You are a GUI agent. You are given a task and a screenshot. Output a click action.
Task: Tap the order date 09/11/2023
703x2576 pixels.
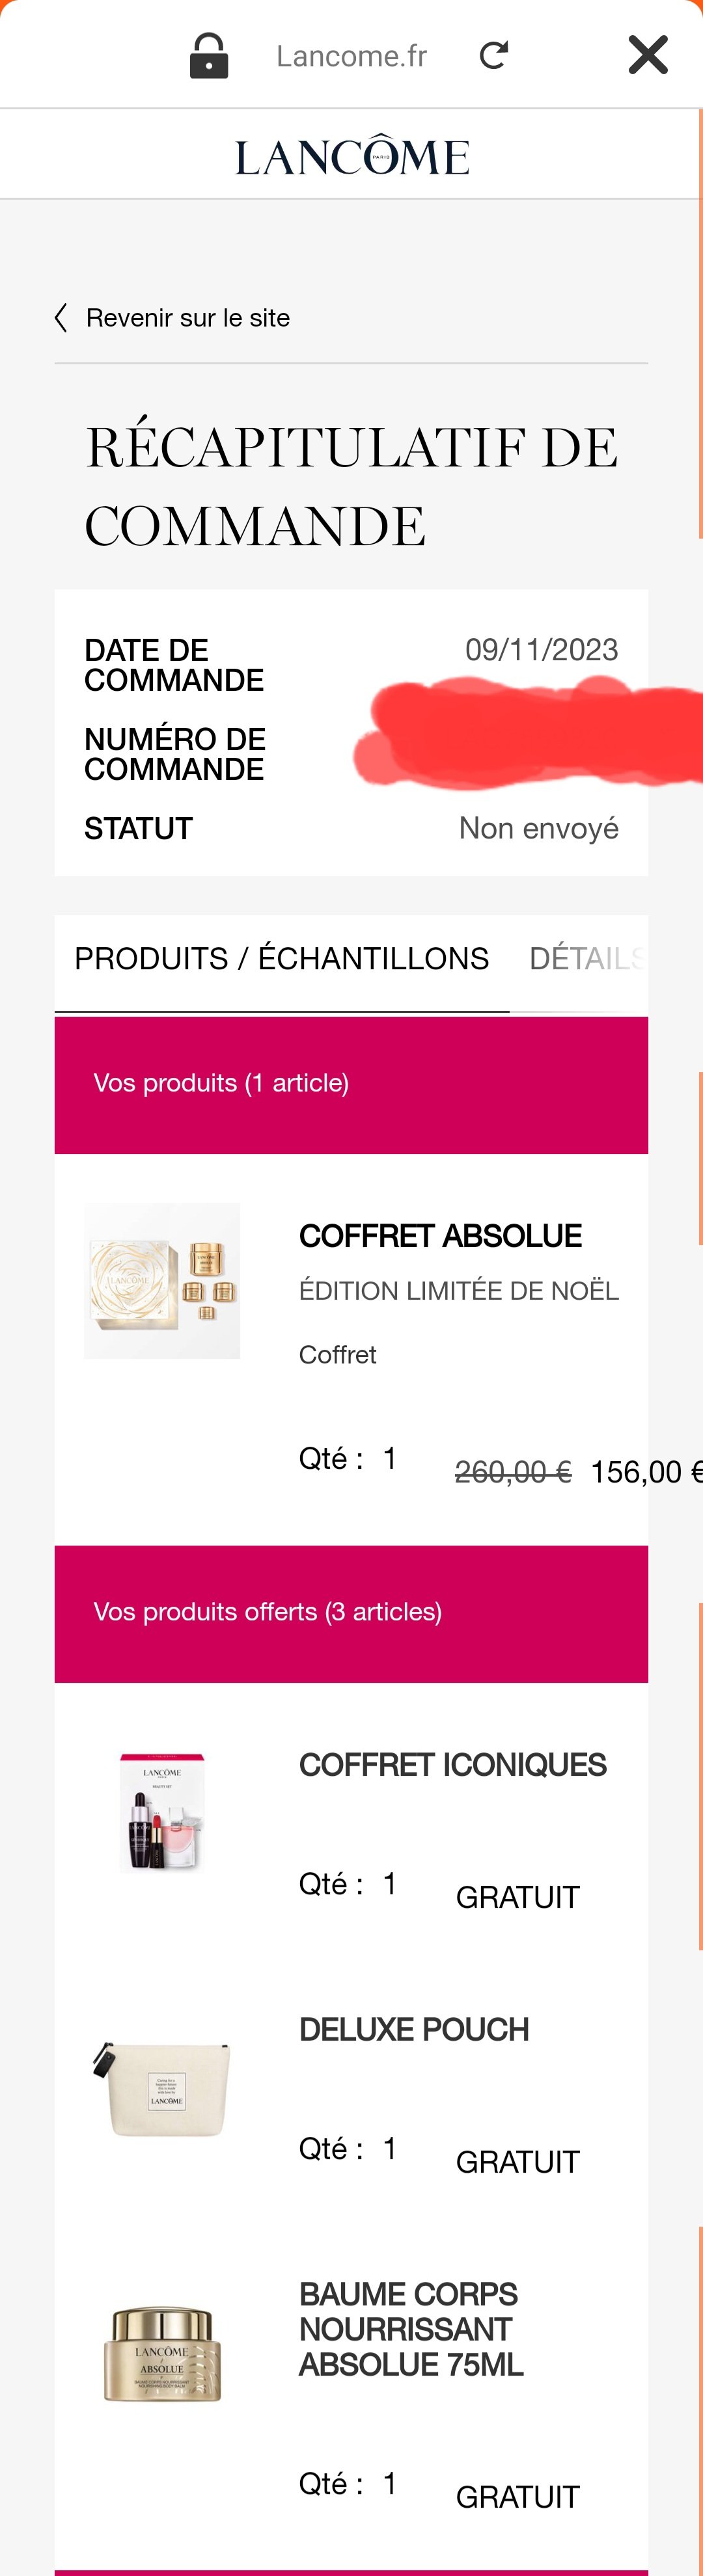coord(541,650)
